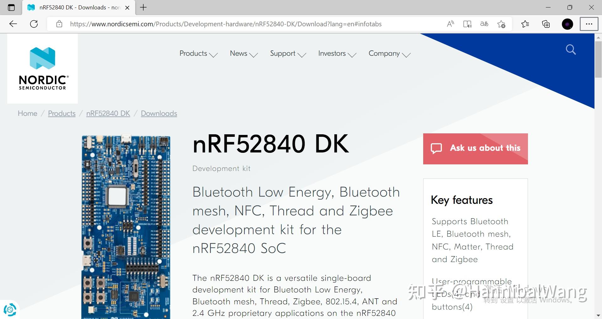
Task: Open the Home breadcrumb link
Action: [x=27, y=113]
